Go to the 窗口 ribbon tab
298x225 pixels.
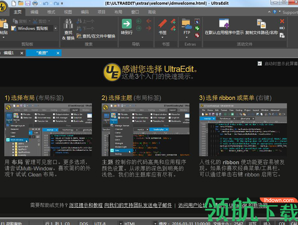click(135, 12)
